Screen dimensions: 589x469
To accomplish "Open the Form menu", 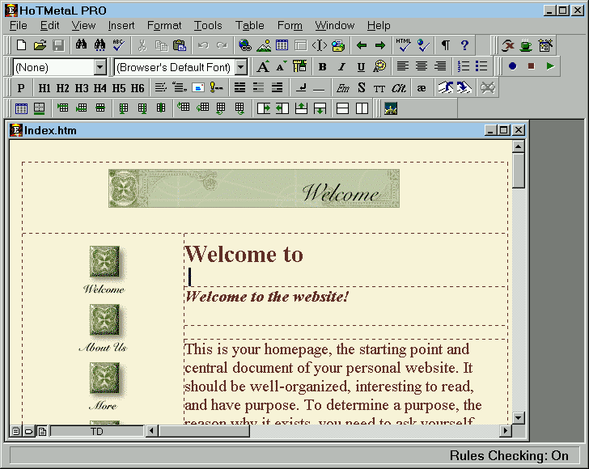I will tap(290, 26).
